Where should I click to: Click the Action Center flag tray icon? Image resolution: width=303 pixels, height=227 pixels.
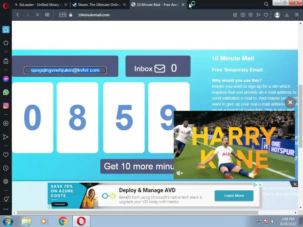(266, 221)
